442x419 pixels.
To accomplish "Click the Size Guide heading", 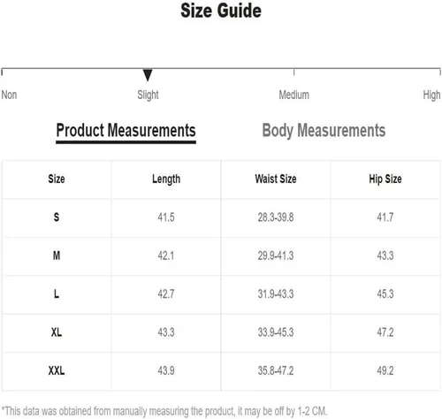I will coord(221,11).
